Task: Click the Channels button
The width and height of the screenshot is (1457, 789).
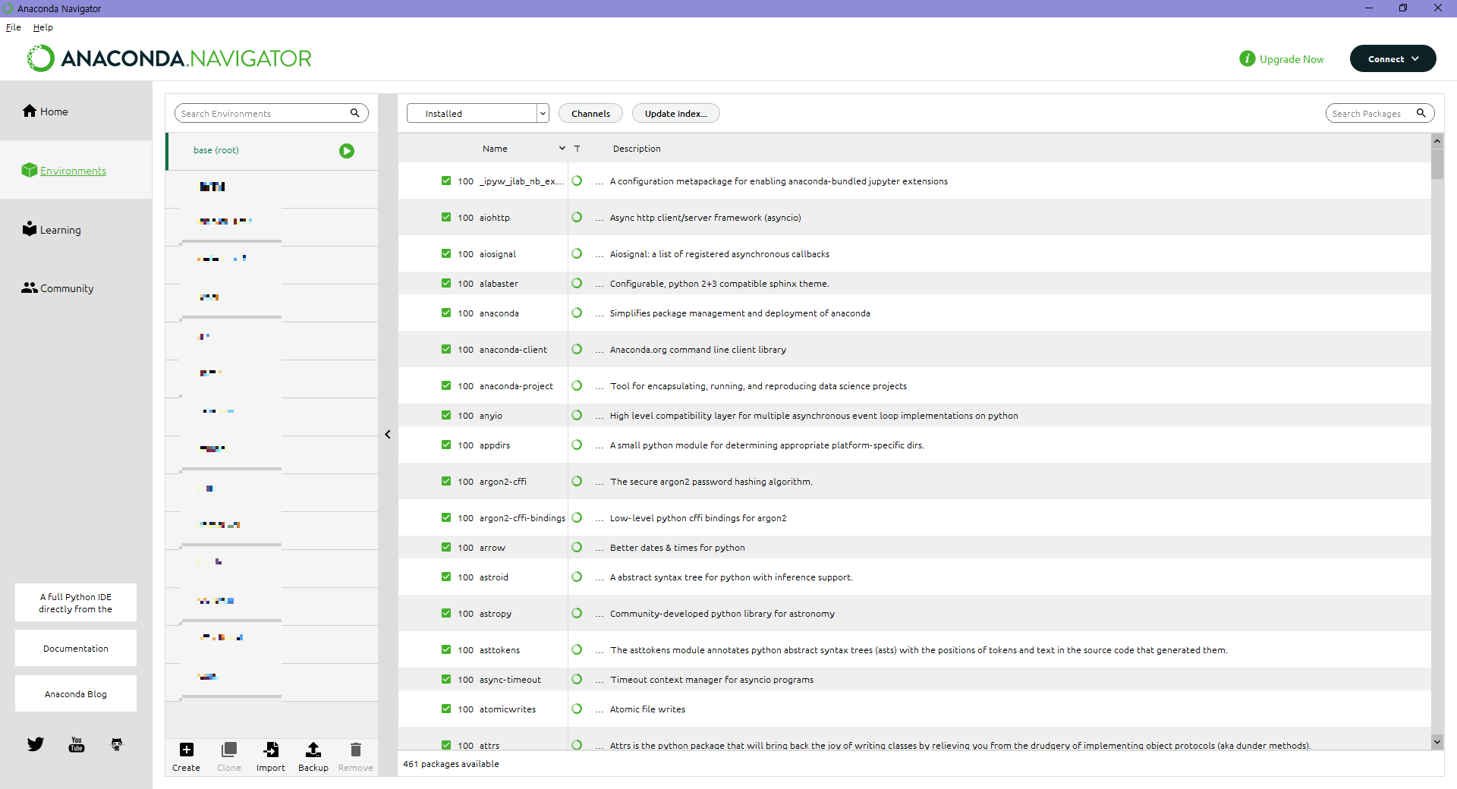Action: tap(590, 113)
